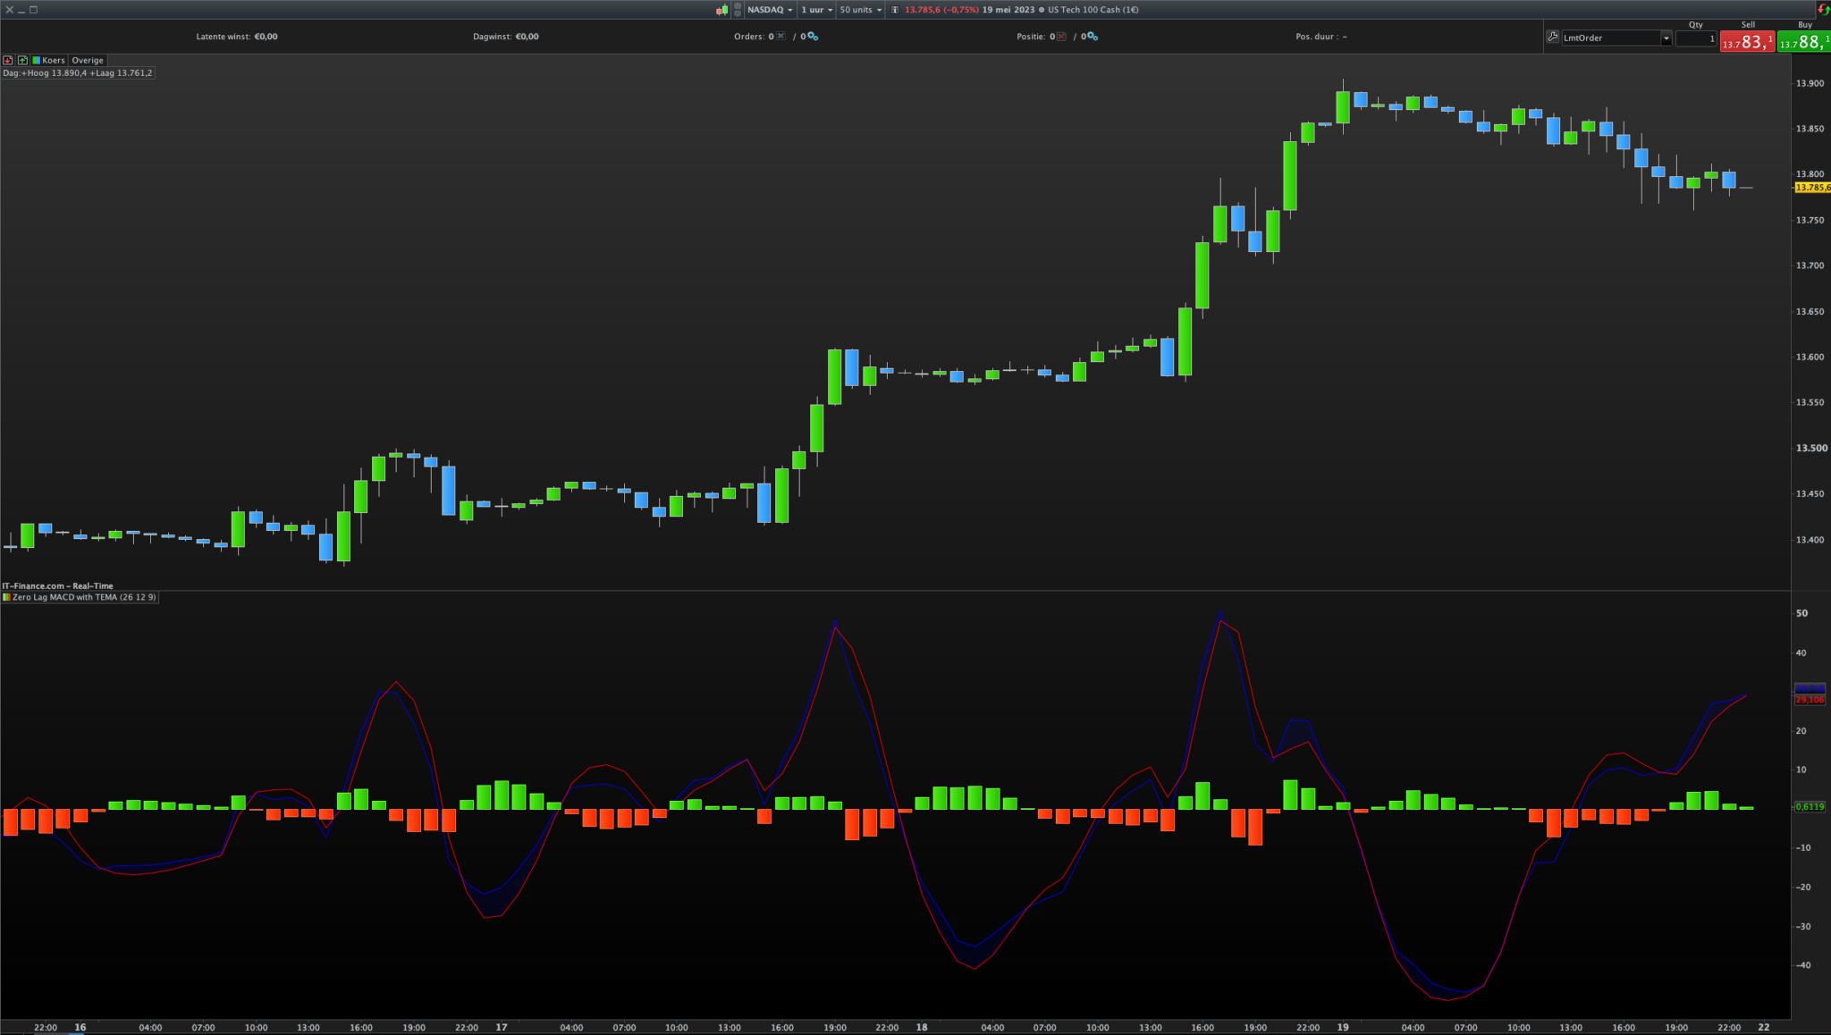Expand the LmtOrder order type dropdown
The image size is (1831, 1035).
tap(1666, 38)
